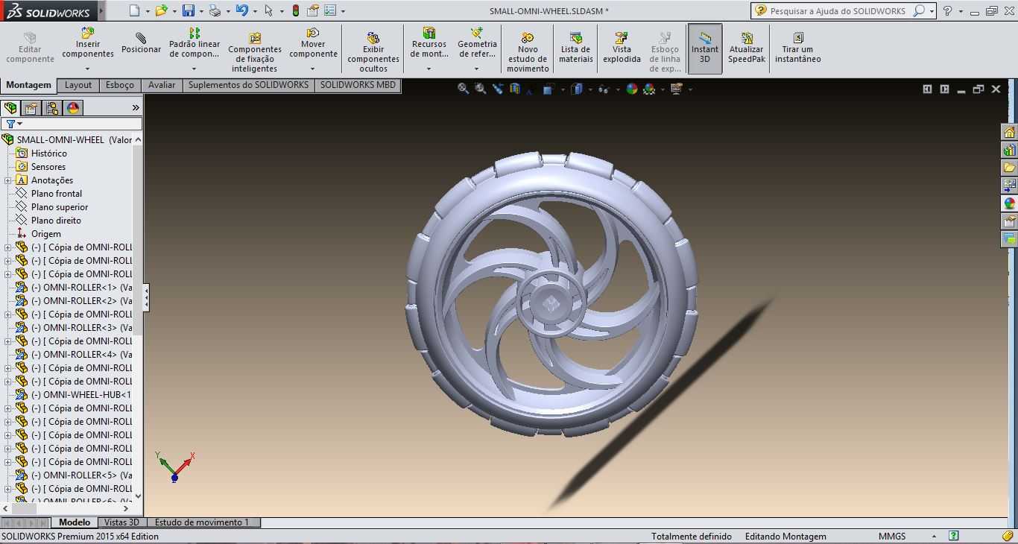Image resolution: width=1018 pixels, height=544 pixels.
Task: Click Tirar um instantâneo icon
Action: (798, 47)
